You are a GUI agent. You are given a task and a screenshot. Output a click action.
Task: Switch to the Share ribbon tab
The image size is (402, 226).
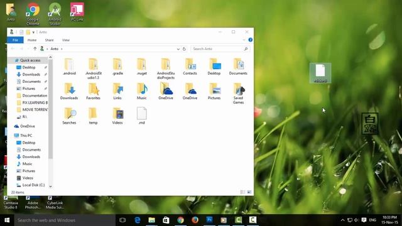49,40
